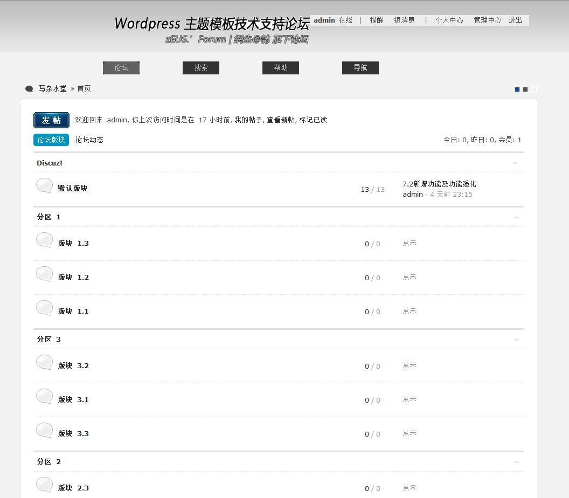
Task: Open forum 版块 3.3
Action: tap(73, 433)
